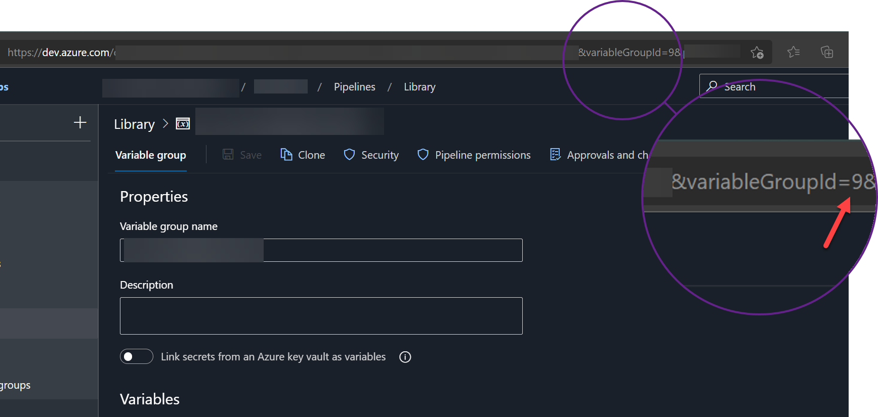878x417 pixels.
Task: Open Security settings for variable group
Action: 371,155
